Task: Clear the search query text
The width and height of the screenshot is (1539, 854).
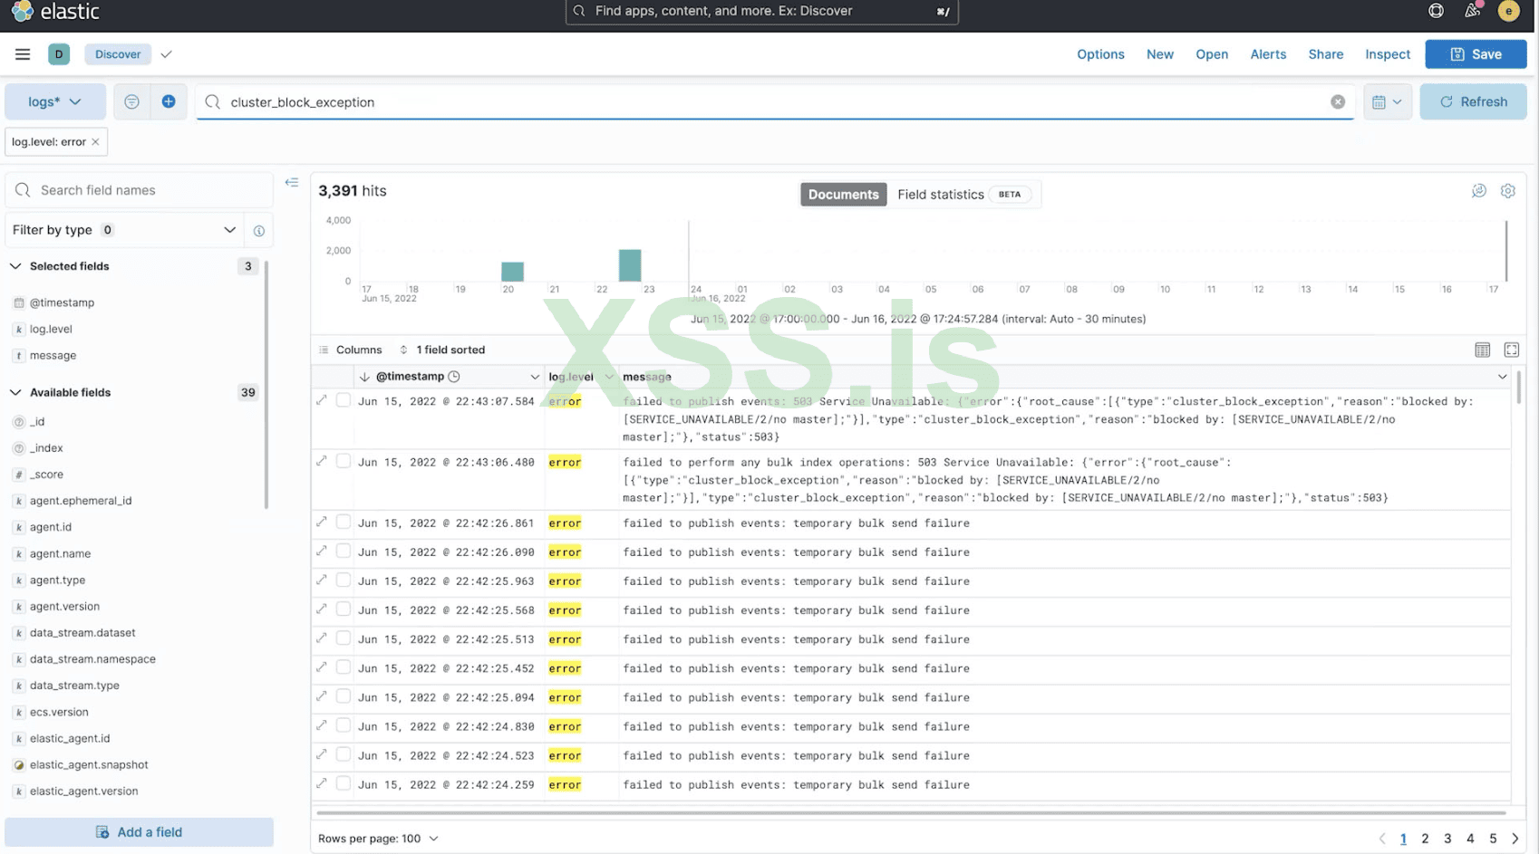Action: [x=1338, y=101]
